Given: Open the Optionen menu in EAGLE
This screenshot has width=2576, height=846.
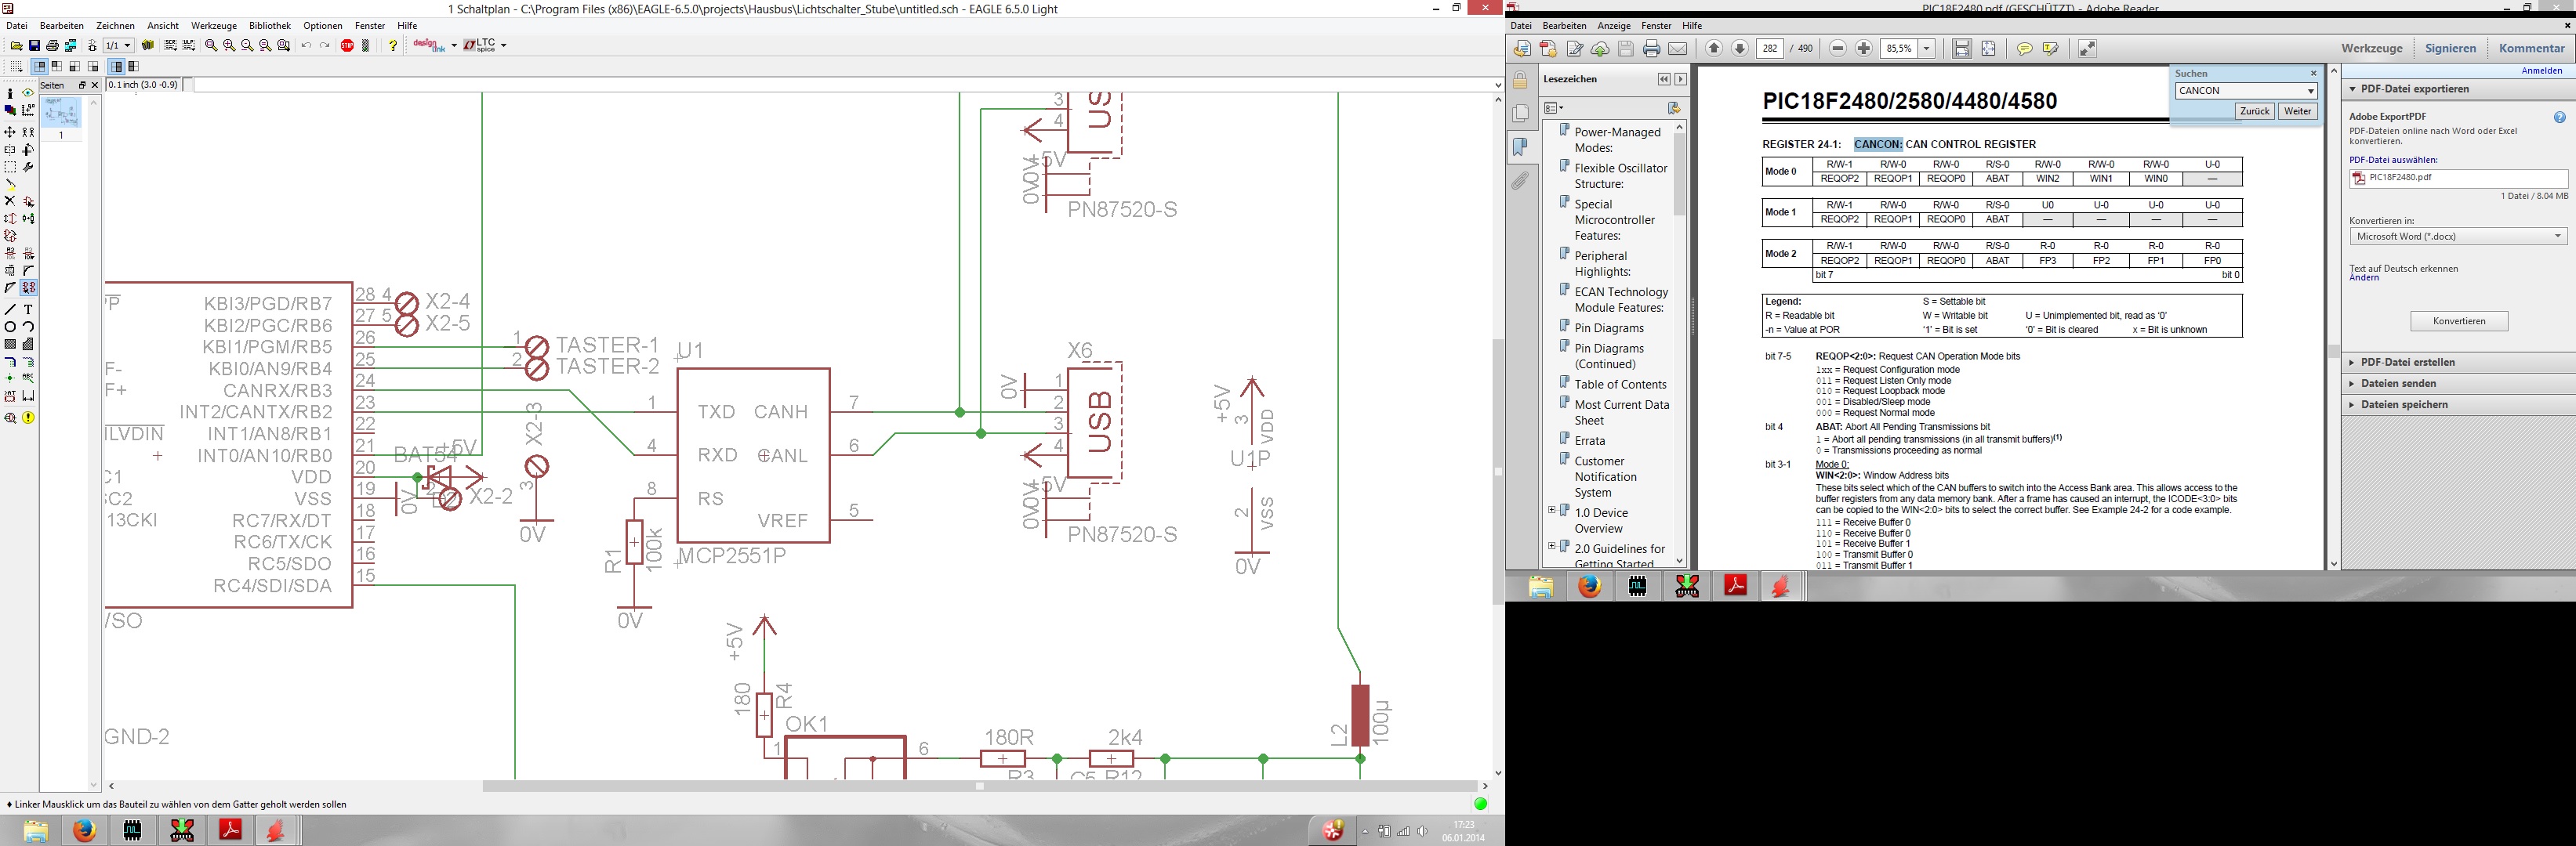Looking at the screenshot, I should (x=323, y=26).
